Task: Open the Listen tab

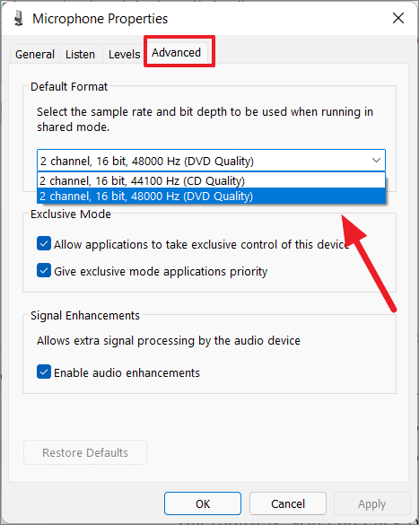Action: [81, 54]
